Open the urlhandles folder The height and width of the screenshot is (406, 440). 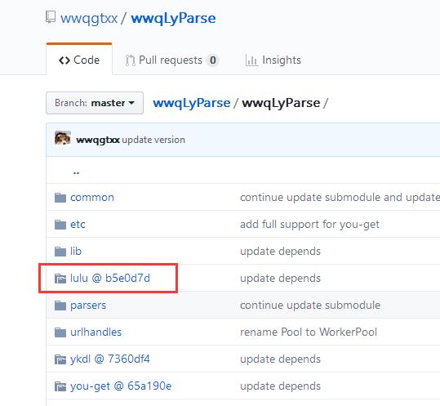tap(96, 332)
